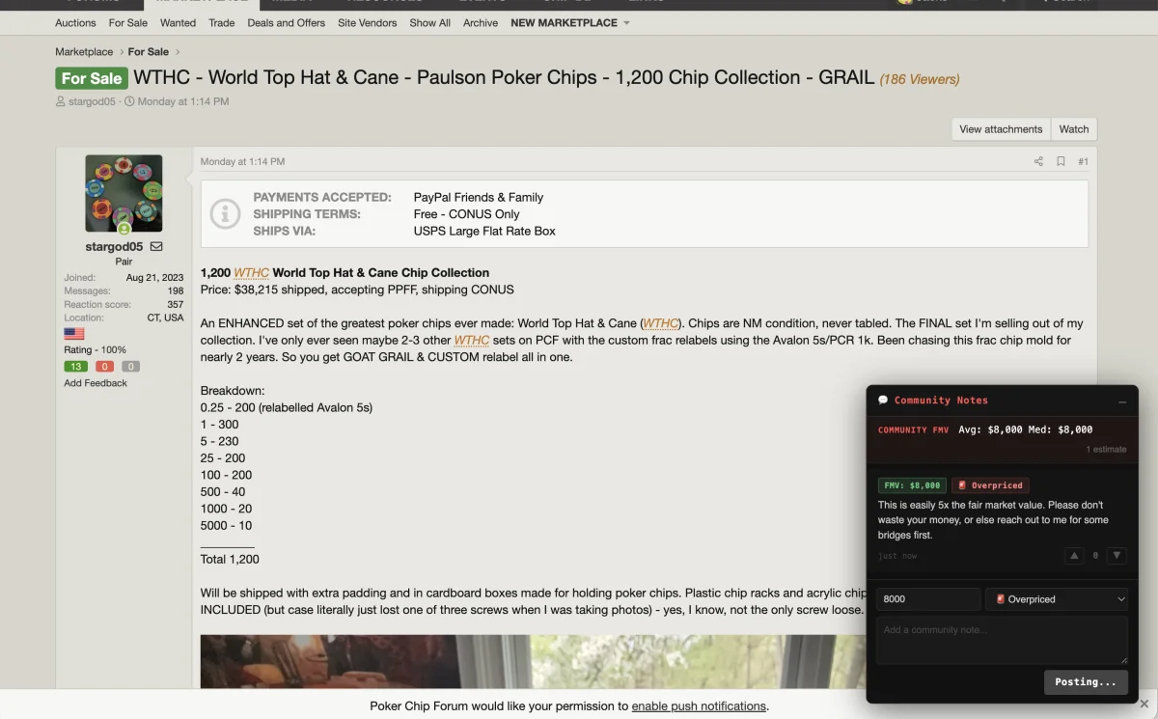Image resolution: width=1158 pixels, height=719 pixels.
Task: Click the FMV: $8,000 badge in the note
Action: [x=912, y=485]
